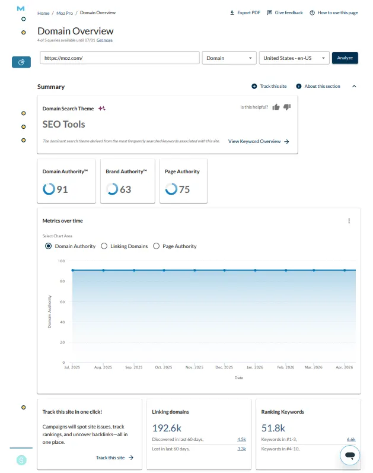Open the United States - en-US locale dropdown
This screenshot has height=473, width=373.
coord(294,58)
